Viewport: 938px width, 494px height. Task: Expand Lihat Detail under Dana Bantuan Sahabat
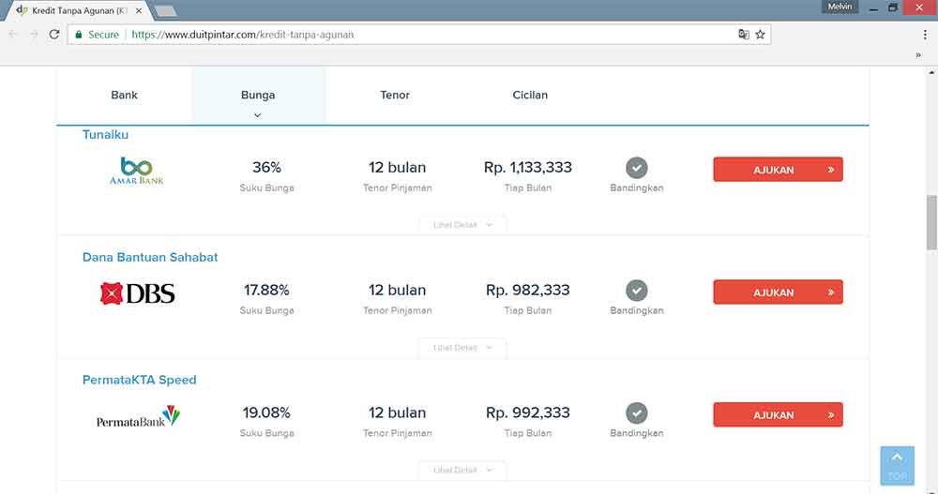pyautogui.click(x=462, y=348)
